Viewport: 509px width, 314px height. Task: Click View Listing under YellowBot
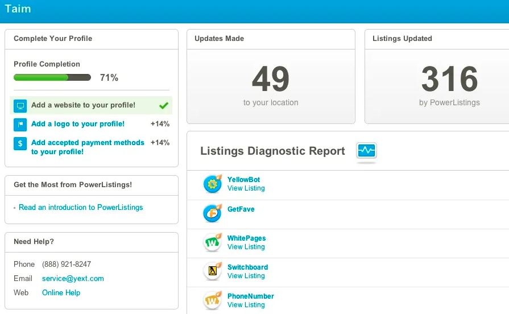246,188
